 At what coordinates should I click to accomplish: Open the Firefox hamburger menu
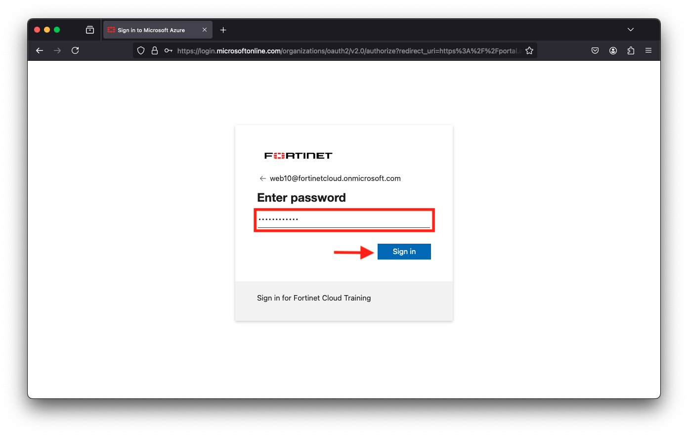point(648,50)
